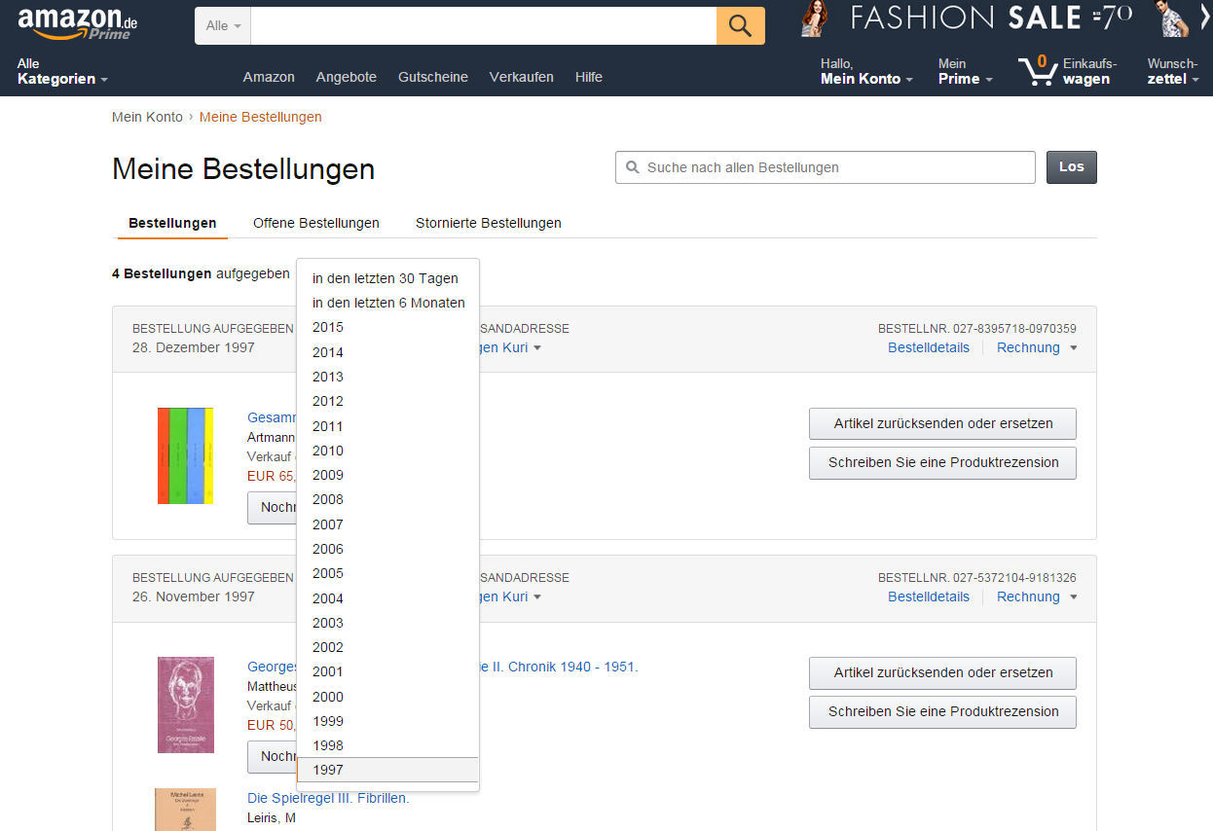Switch to the Offene Bestellungen tab
Screen dimensions: 1213x831
[x=316, y=223]
